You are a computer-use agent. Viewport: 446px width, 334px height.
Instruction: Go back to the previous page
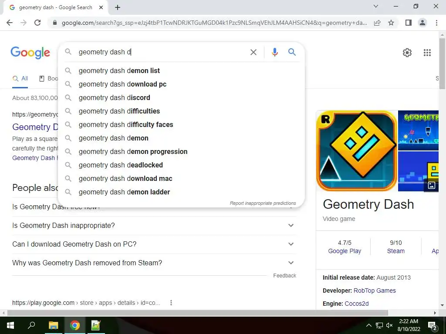point(10,23)
